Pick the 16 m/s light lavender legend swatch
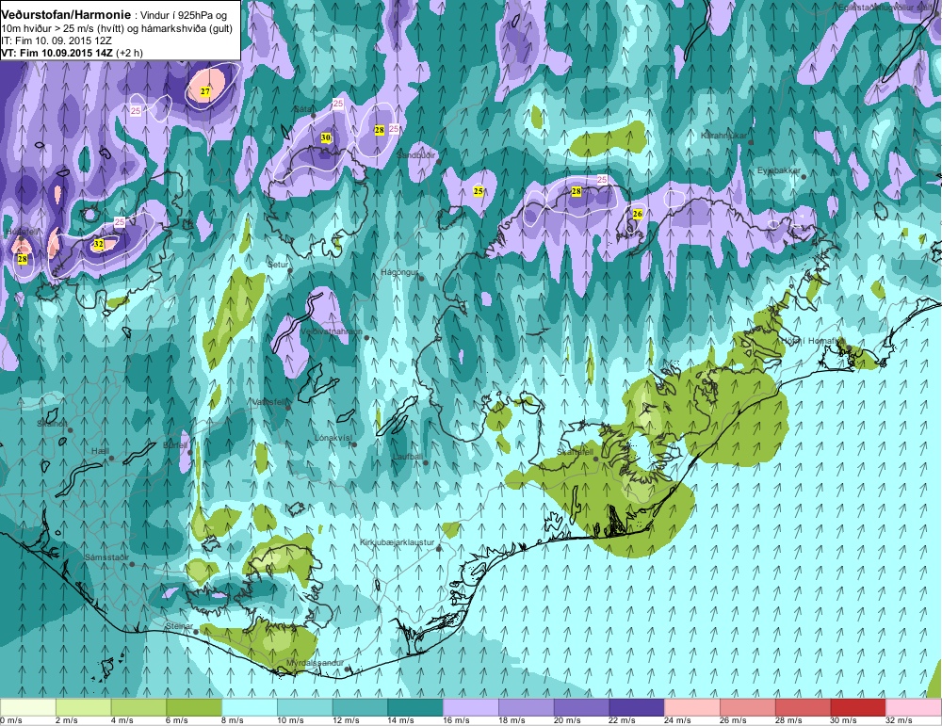Screen dimensions: 942x726 (471, 707)
